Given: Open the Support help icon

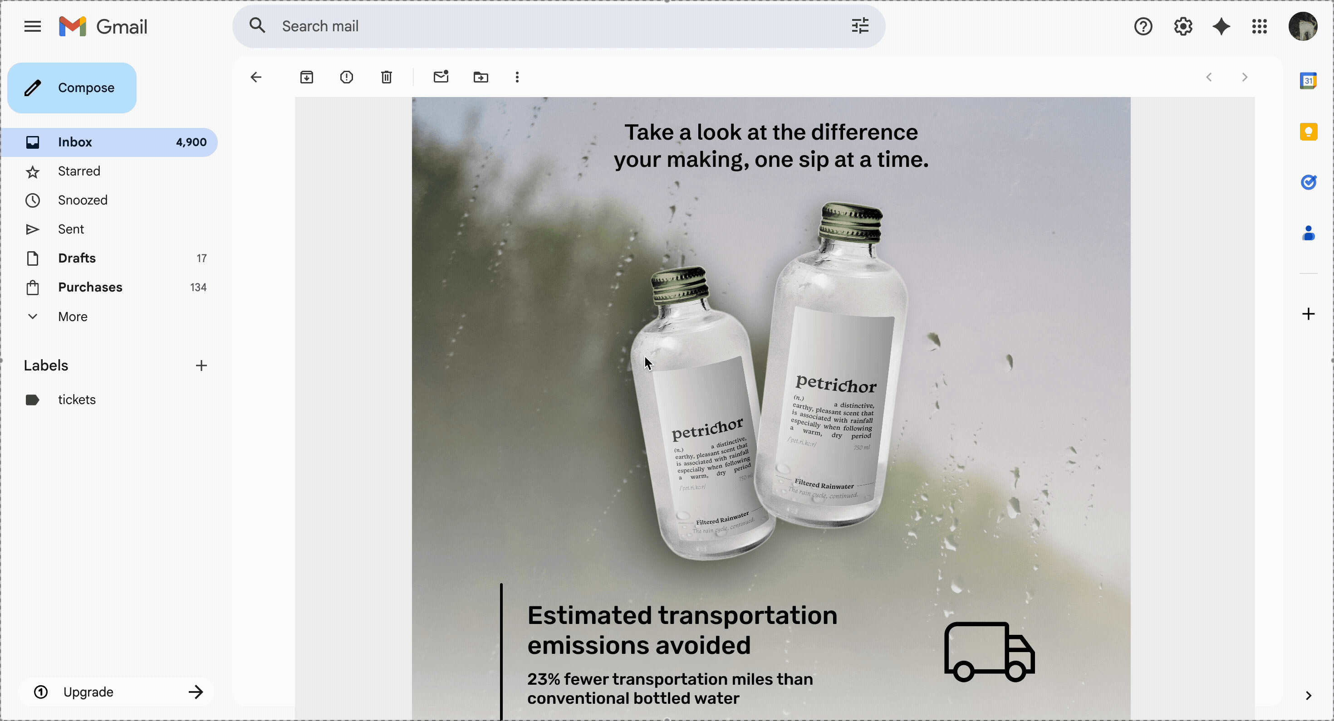Looking at the screenshot, I should (1143, 26).
